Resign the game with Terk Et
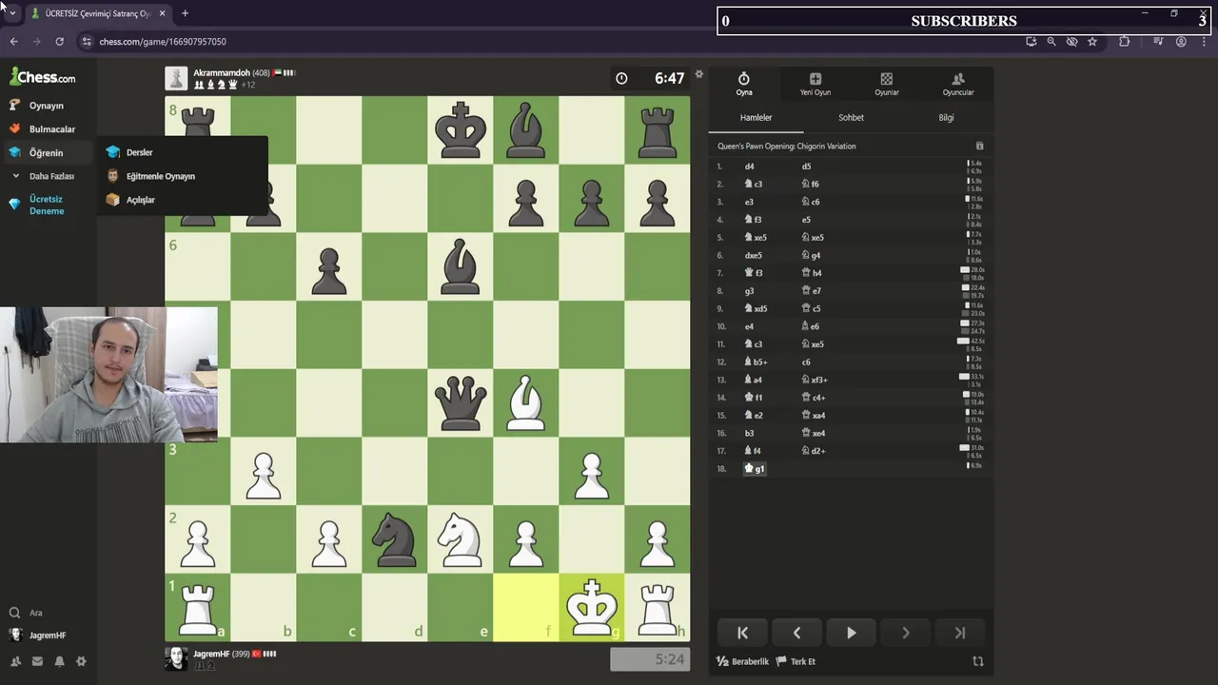The image size is (1218, 685). tap(796, 661)
